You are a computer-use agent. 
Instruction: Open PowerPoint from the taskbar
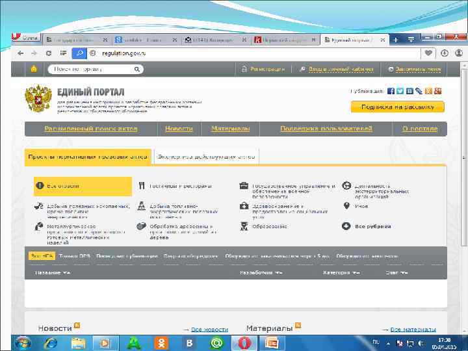point(272,343)
